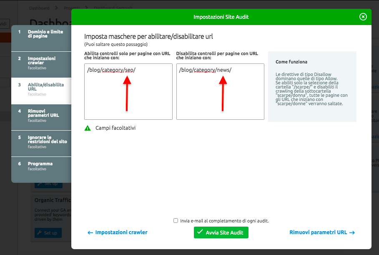
Task: Go back via Impostazioni crawler link
Action: [x=118, y=232]
